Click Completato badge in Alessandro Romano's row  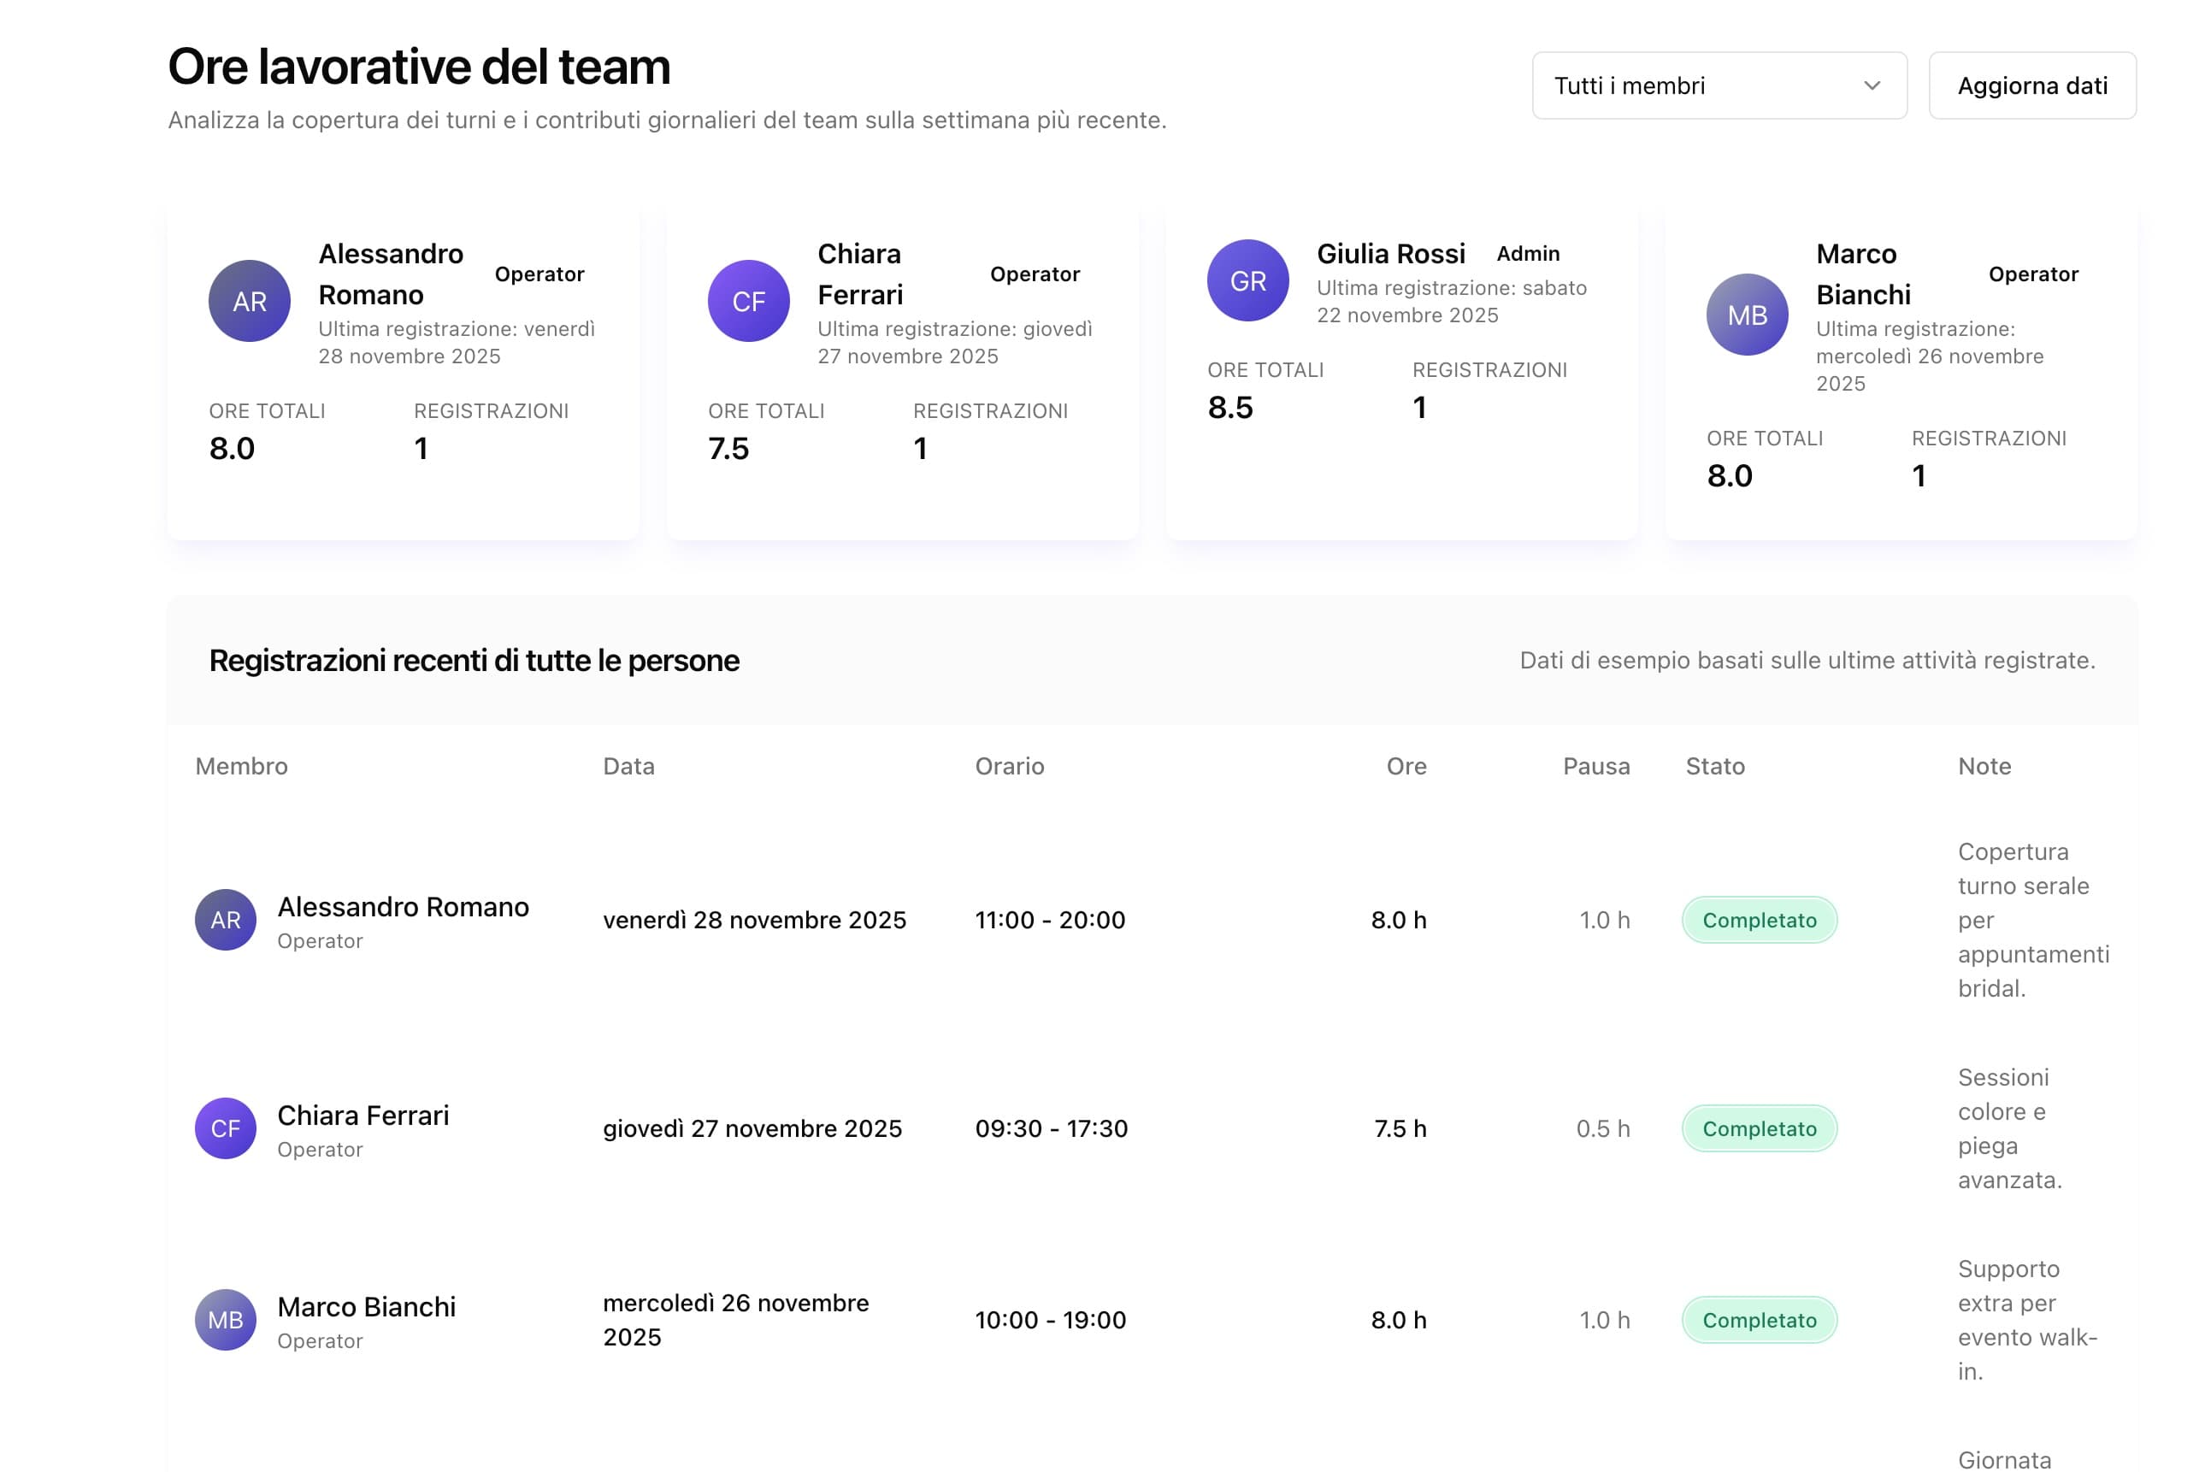click(x=1759, y=920)
